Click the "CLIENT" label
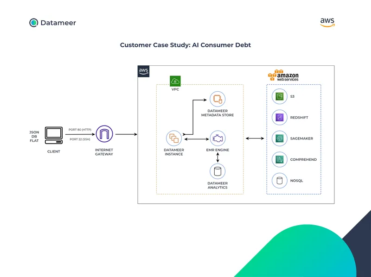 (x=54, y=151)
